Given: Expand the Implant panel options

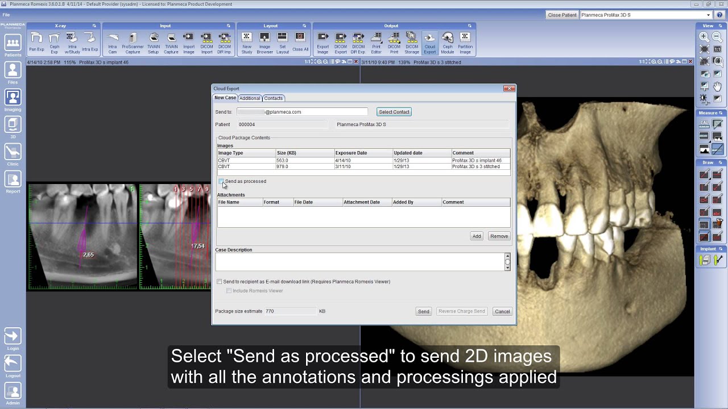Looking at the screenshot, I should click(721, 249).
